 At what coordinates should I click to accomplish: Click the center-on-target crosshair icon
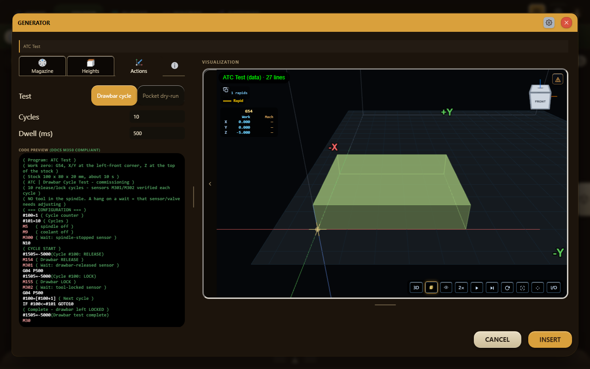(537, 287)
